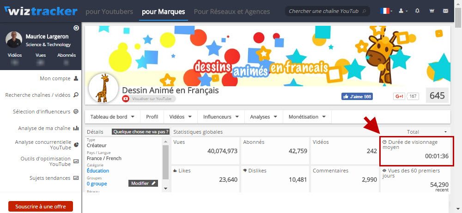Click the wiztracker logo
The image size is (462, 213).
(x=41, y=11)
